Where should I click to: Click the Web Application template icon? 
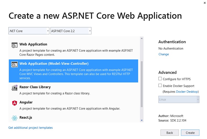click(14, 45)
